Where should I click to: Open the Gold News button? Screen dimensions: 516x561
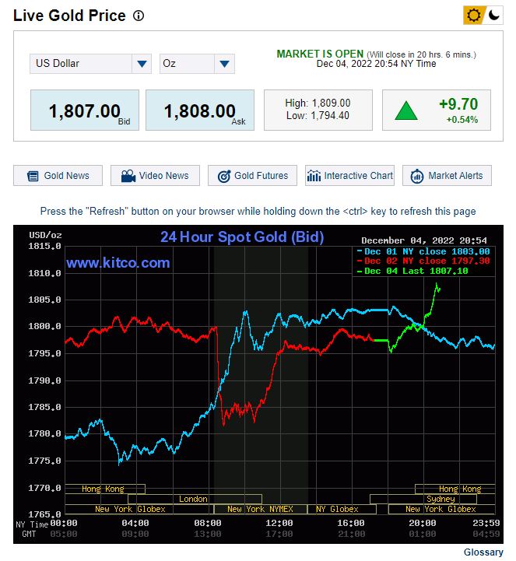58,176
